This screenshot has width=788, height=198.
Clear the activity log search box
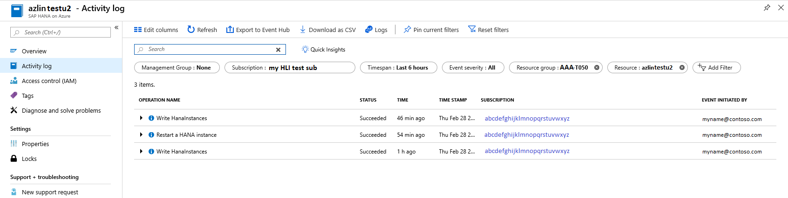[278, 50]
